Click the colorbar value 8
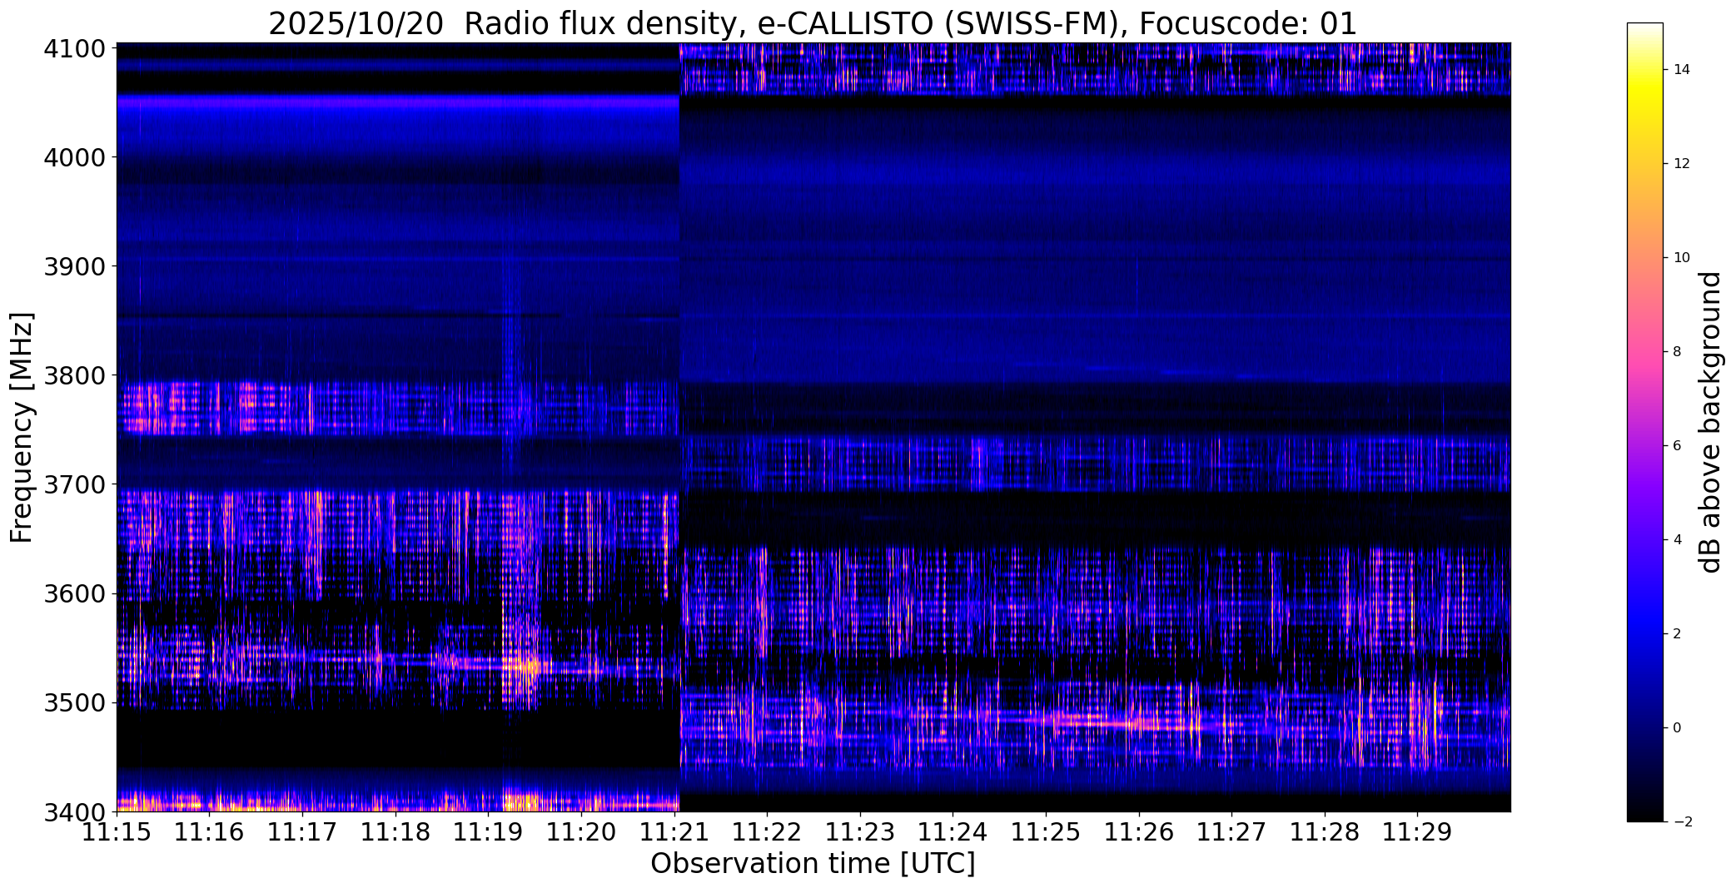Screen dimensions: 1736x888 (x=1677, y=352)
